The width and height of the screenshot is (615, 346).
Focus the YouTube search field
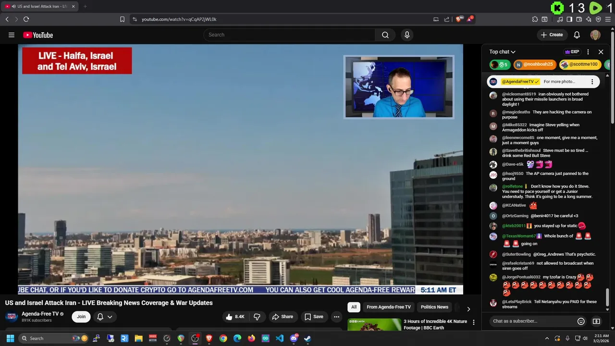point(289,35)
